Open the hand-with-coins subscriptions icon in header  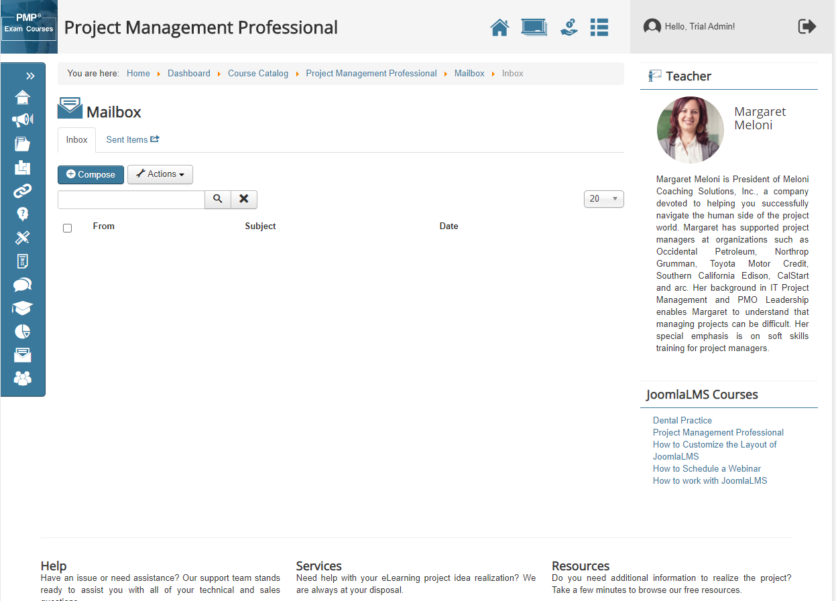569,27
